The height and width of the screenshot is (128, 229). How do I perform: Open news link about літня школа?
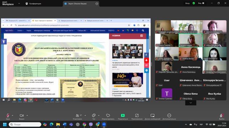[126, 65]
